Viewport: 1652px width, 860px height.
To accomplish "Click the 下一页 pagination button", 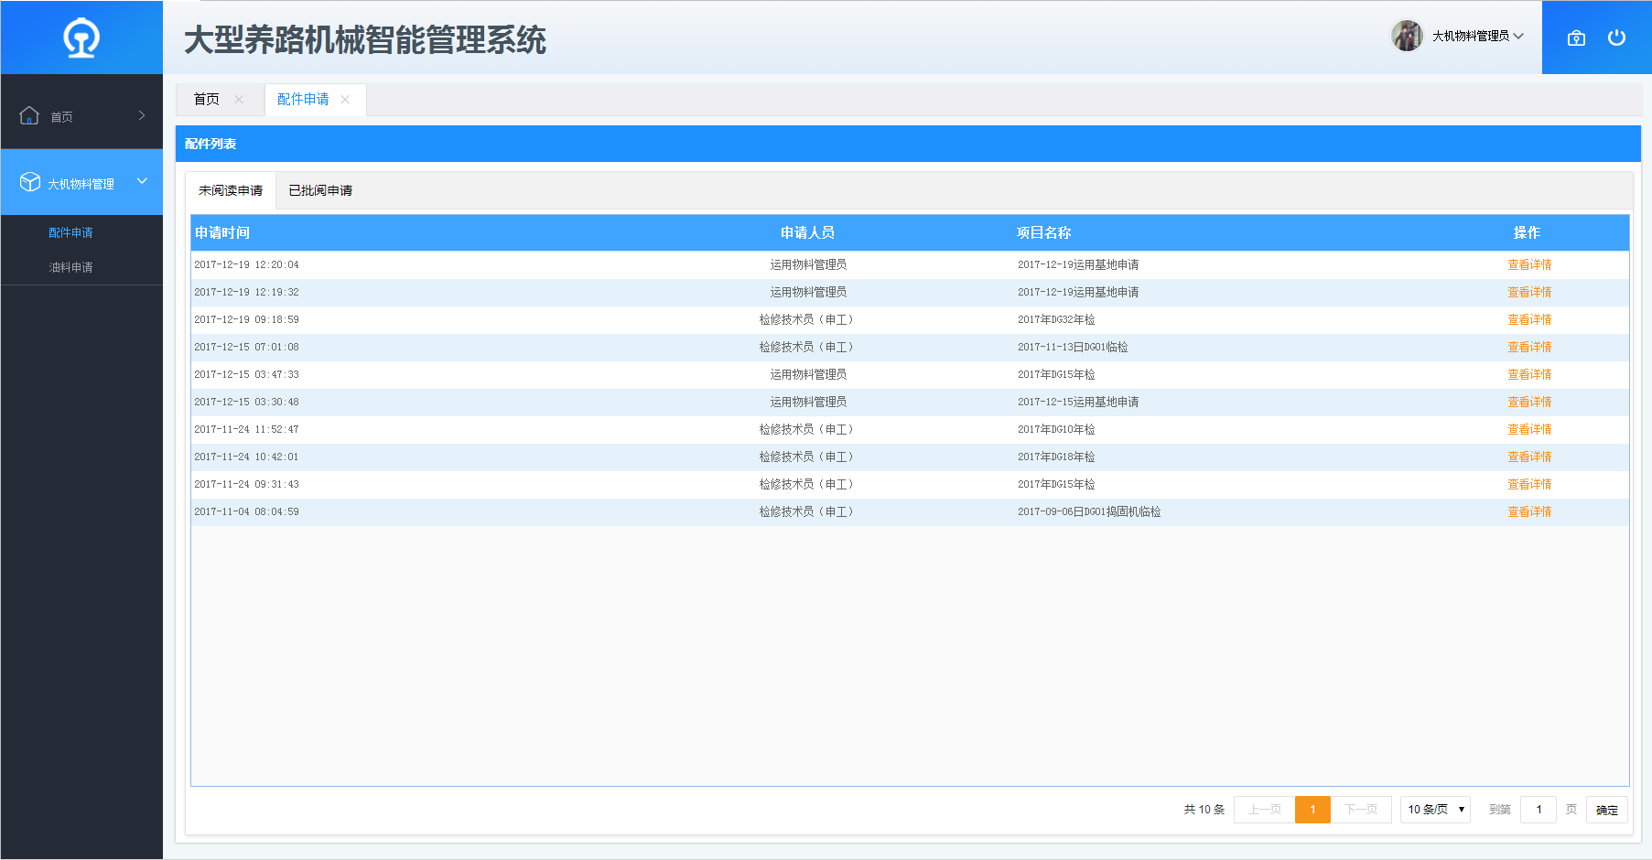I will [1360, 810].
